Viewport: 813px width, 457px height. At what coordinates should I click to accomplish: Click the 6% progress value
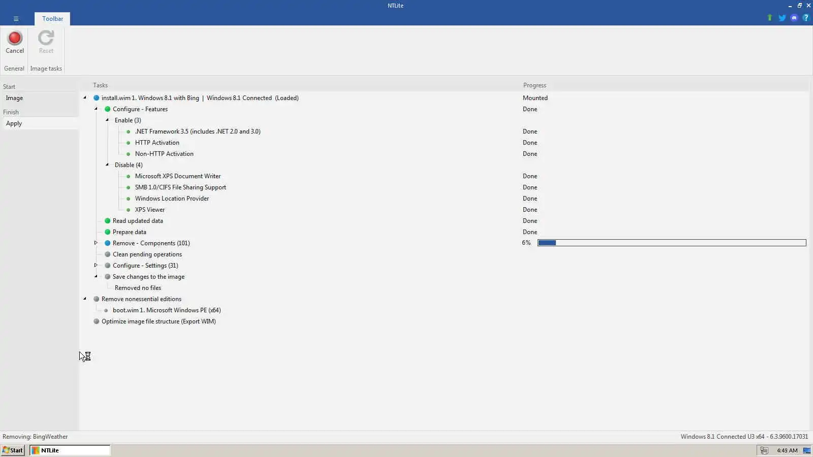tap(526, 243)
